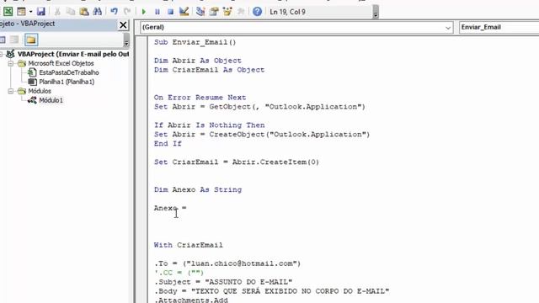Click the .Attachments.Add line
This screenshot has height=303, width=539.
pyautogui.click(x=191, y=300)
